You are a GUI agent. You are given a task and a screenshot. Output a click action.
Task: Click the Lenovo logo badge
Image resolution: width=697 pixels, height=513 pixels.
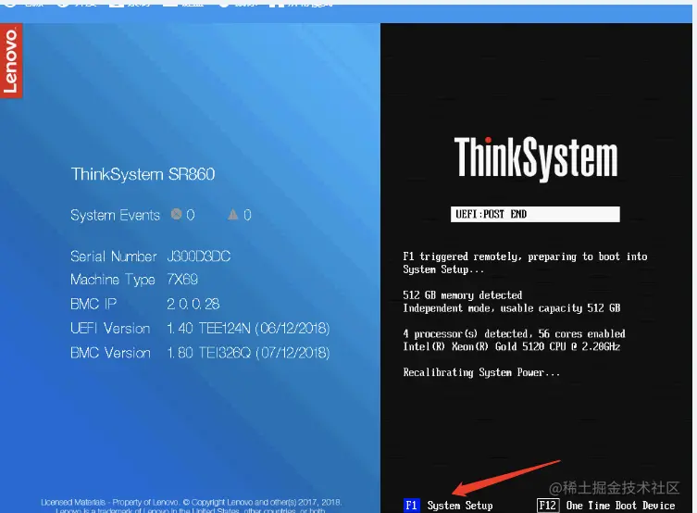point(11,61)
